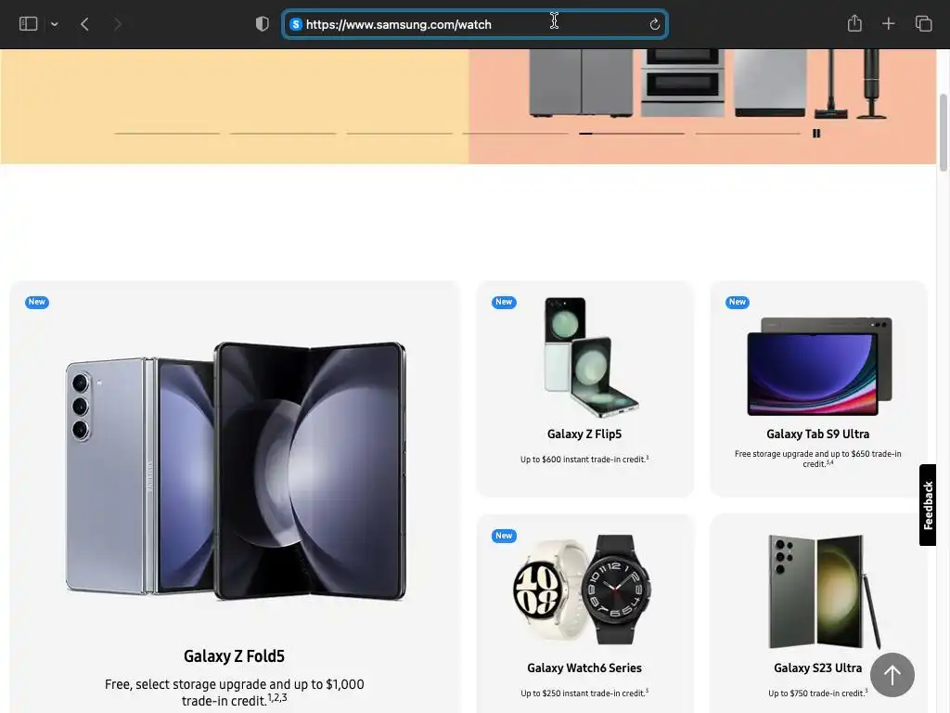
Task: Open the Galaxy Z Flip5 product image
Action: pos(591,357)
